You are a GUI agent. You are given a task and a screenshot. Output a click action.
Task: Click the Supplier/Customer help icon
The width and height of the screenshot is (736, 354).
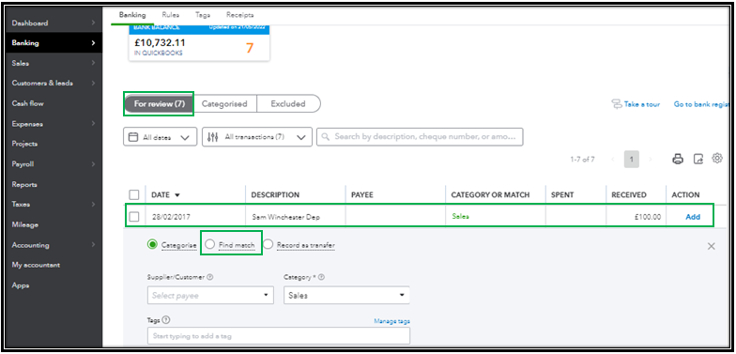click(210, 277)
